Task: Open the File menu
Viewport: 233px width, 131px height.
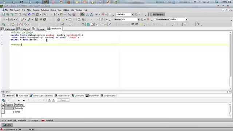Action: pos(7,10)
